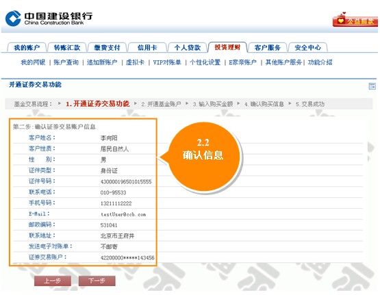This screenshot has width=380, height=295.
Task: Select the 投资理财 tab
Action: pos(227,47)
